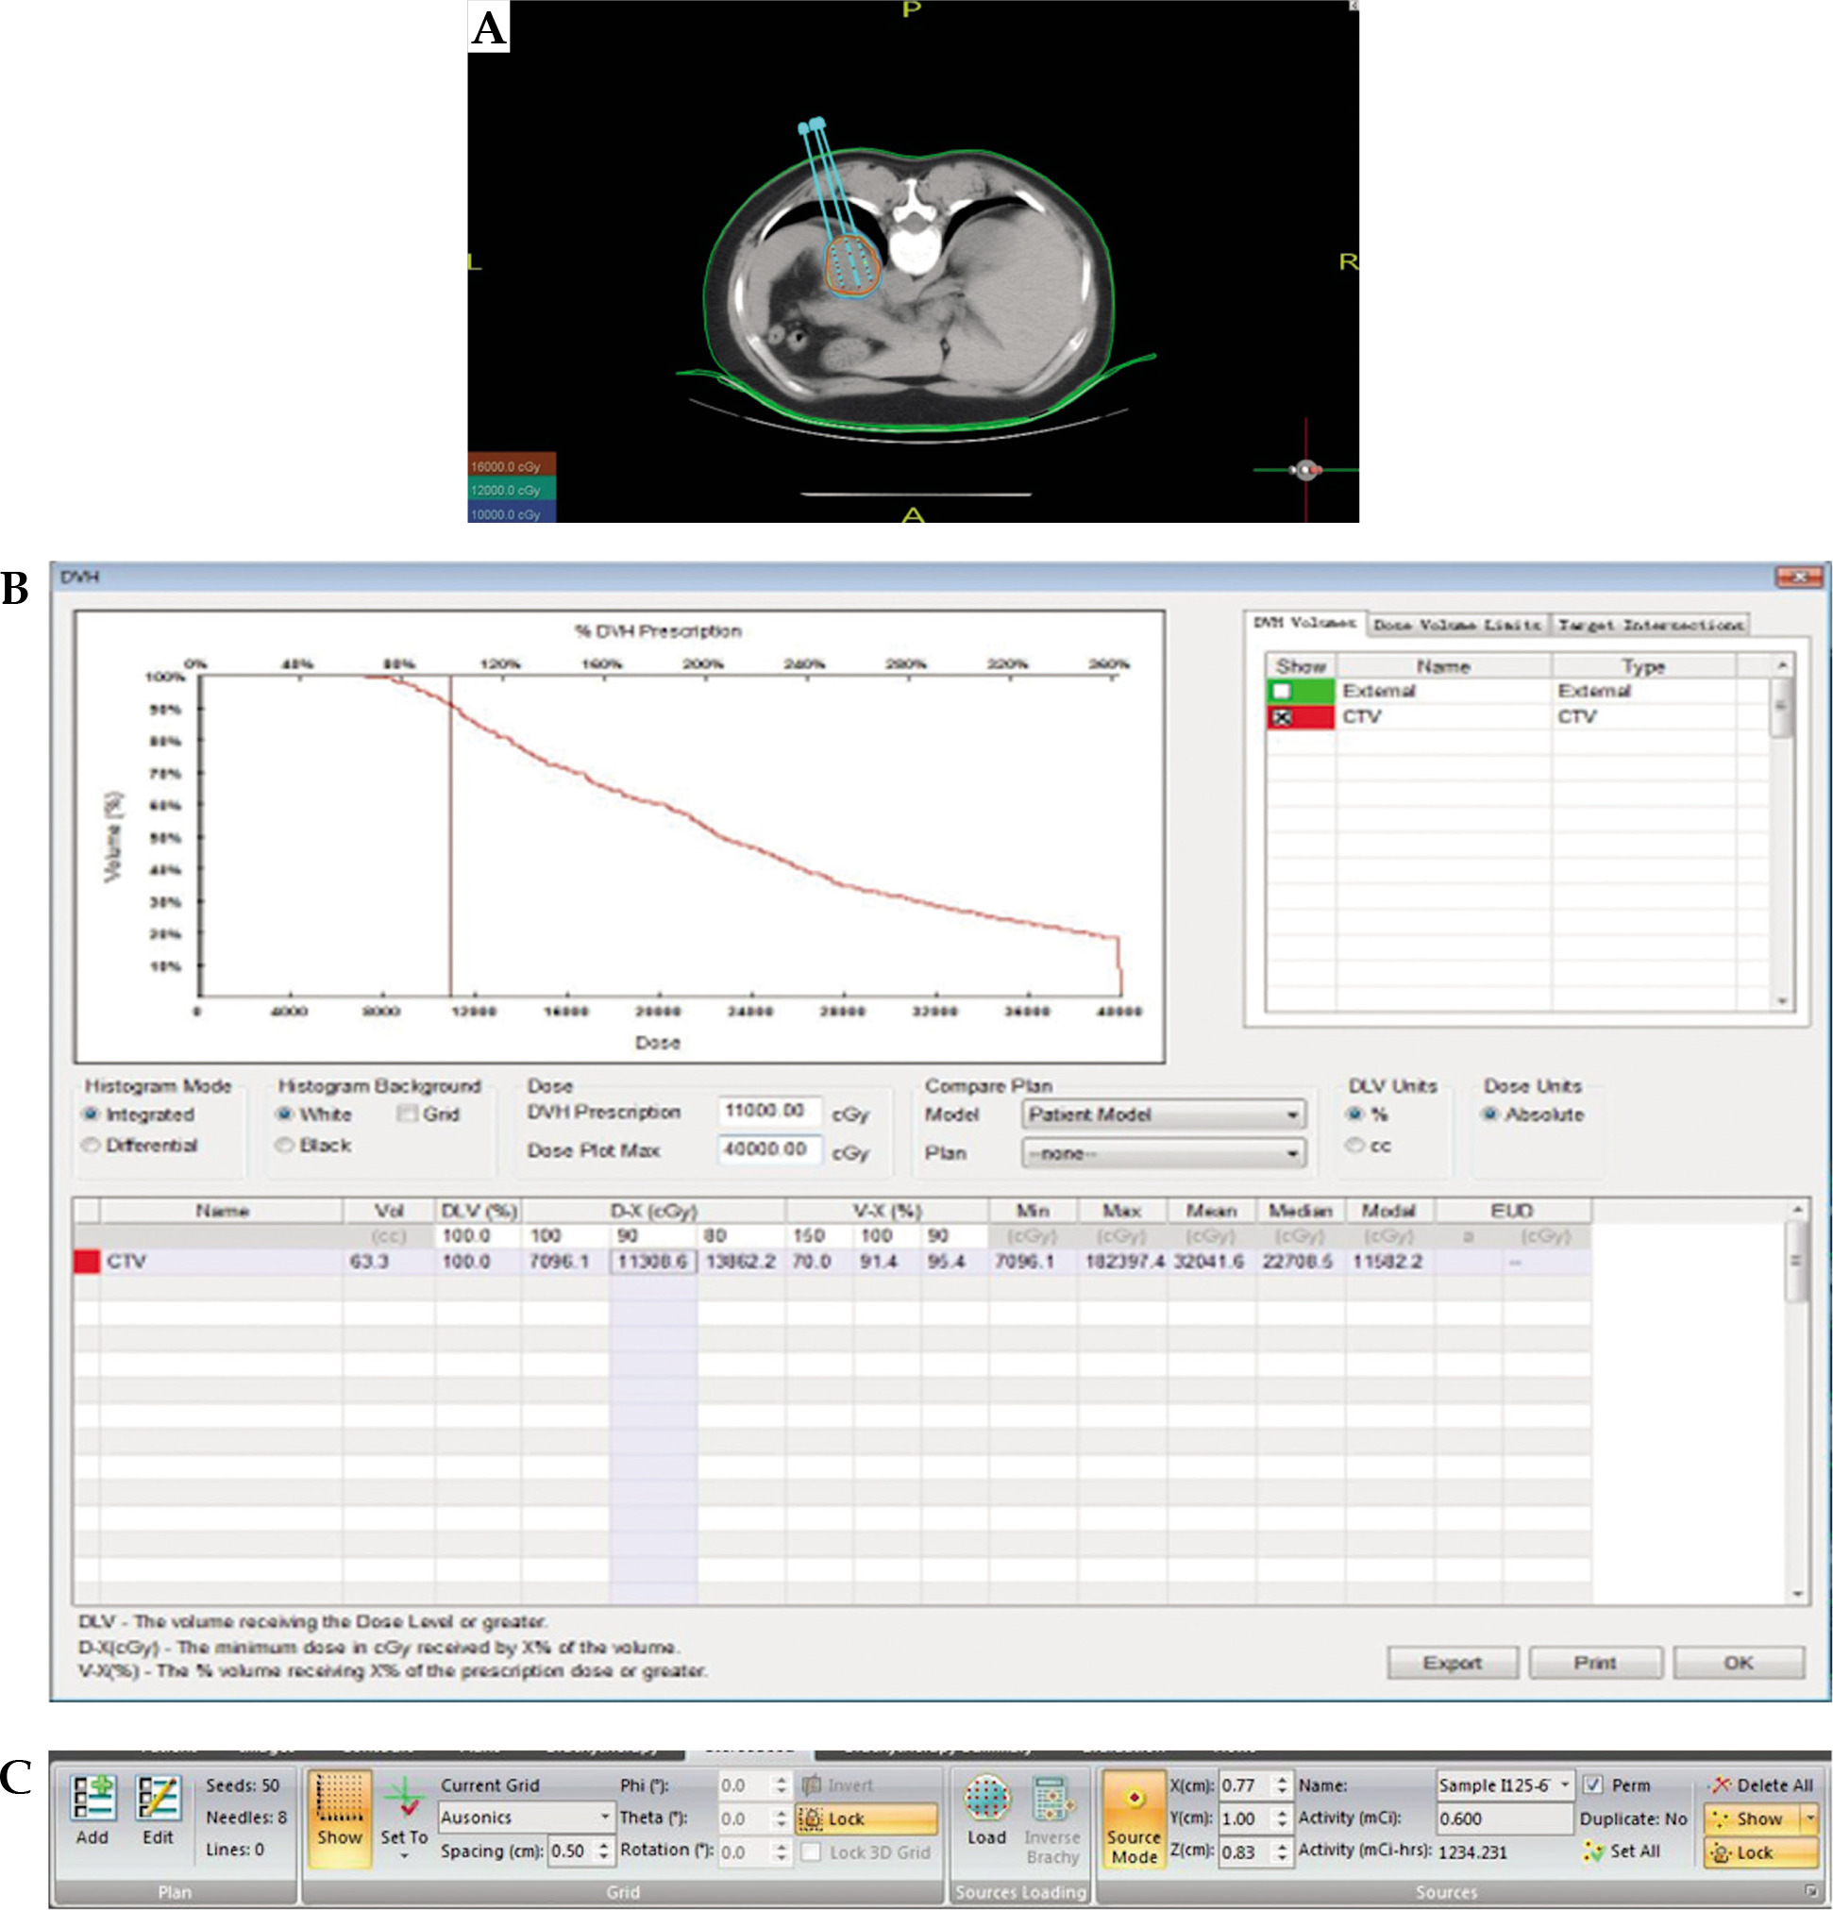Select Black histogram background

(284, 1145)
